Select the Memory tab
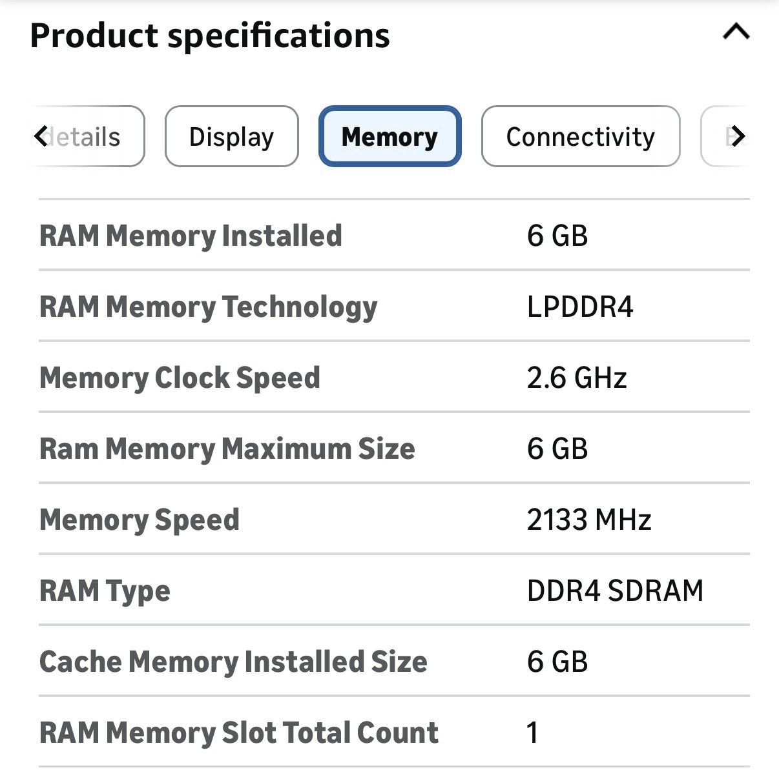 coord(389,136)
